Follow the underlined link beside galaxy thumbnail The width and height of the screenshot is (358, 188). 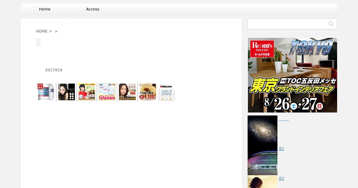(284, 119)
